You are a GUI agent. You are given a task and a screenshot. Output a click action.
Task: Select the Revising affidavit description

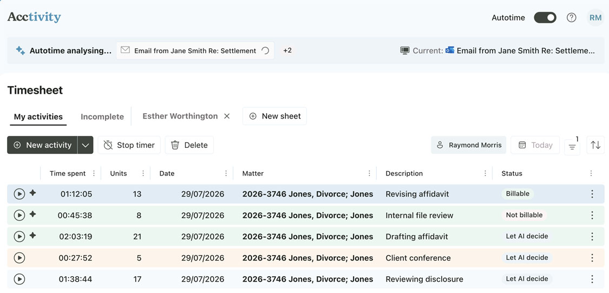[417, 194]
